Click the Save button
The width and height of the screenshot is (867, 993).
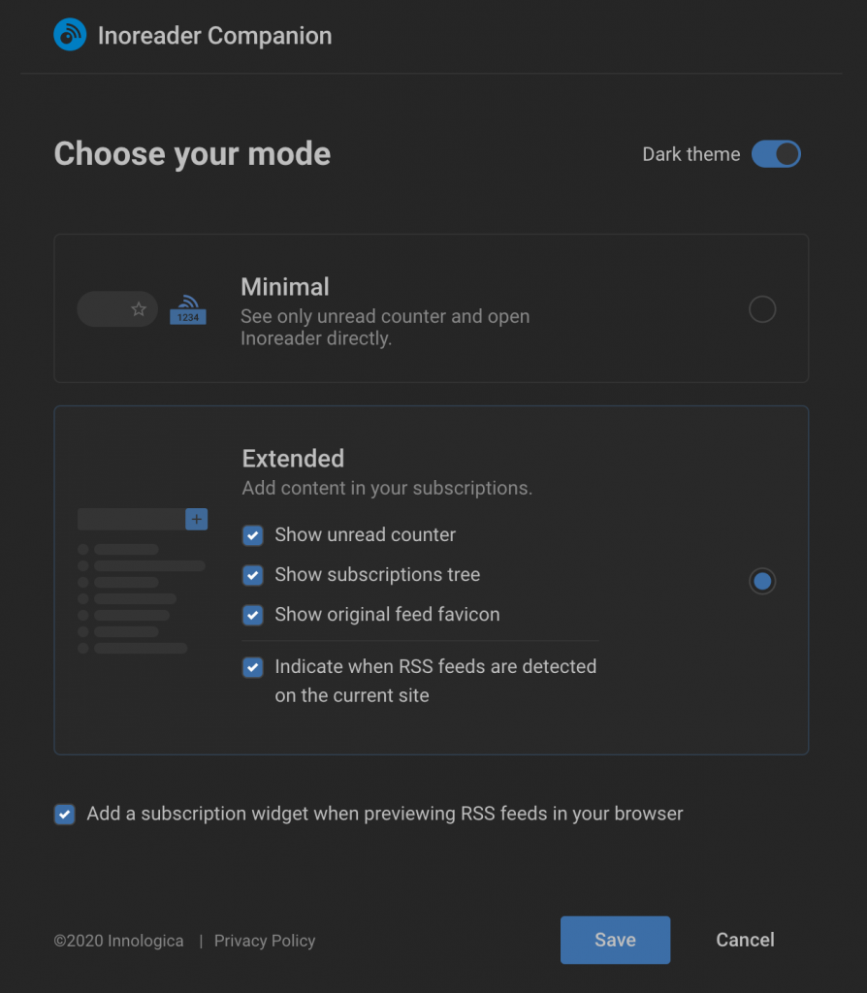615,940
